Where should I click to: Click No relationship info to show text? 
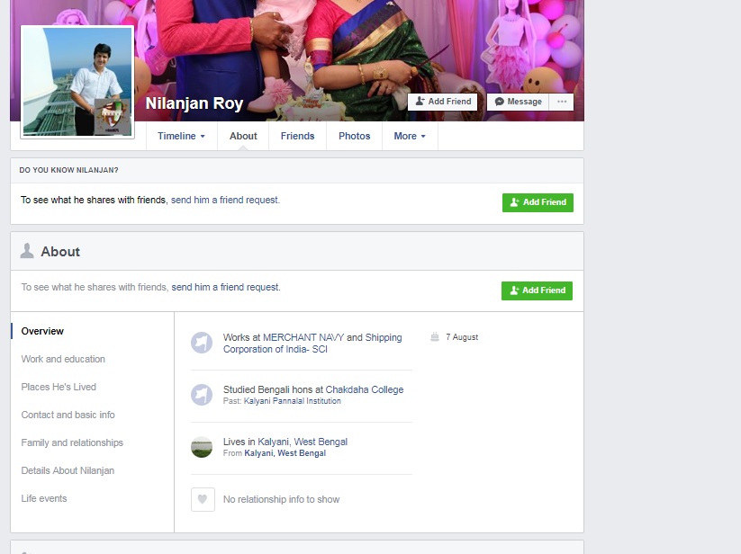coord(281,499)
